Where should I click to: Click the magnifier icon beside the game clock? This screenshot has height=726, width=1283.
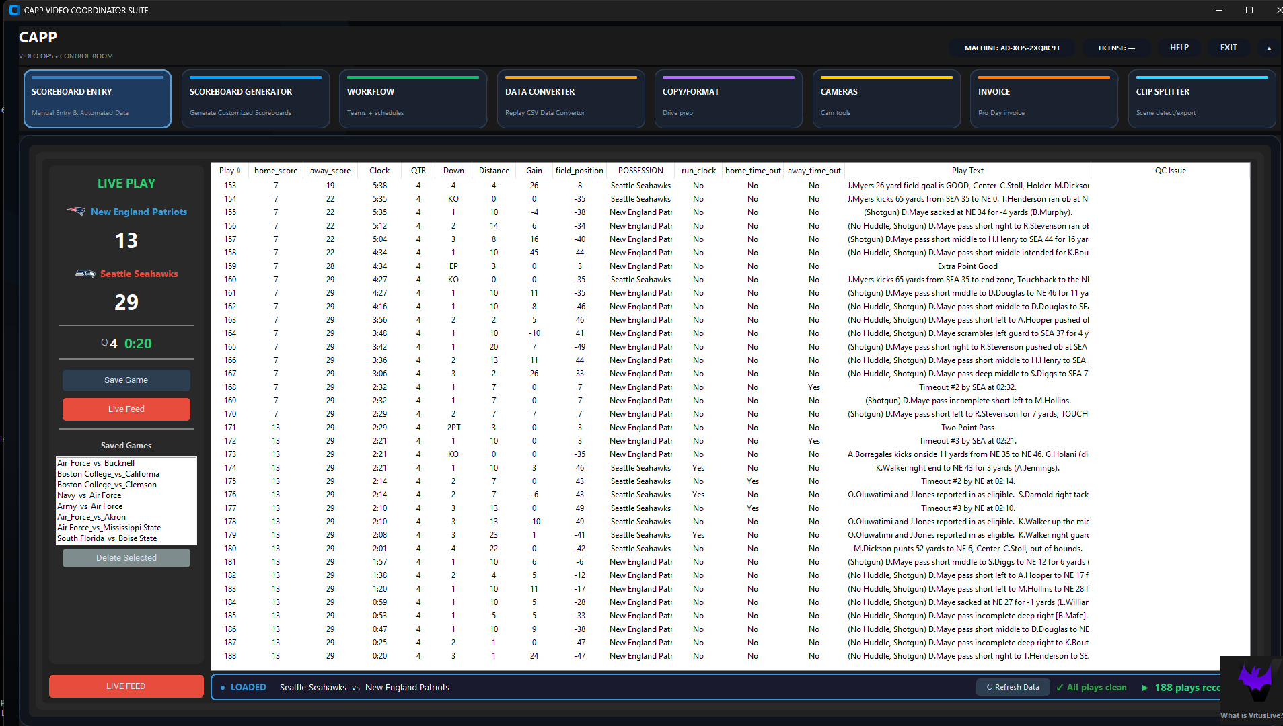[104, 343]
